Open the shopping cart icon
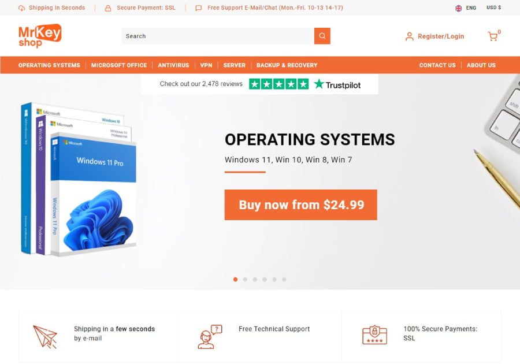Image resolution: width=520 pixels, height=364 pixels. pos(493,36)
